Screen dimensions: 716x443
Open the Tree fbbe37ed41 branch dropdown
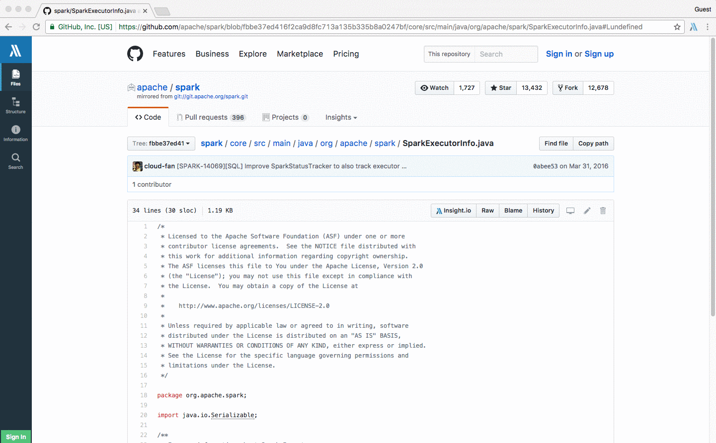tap(161, 144)
